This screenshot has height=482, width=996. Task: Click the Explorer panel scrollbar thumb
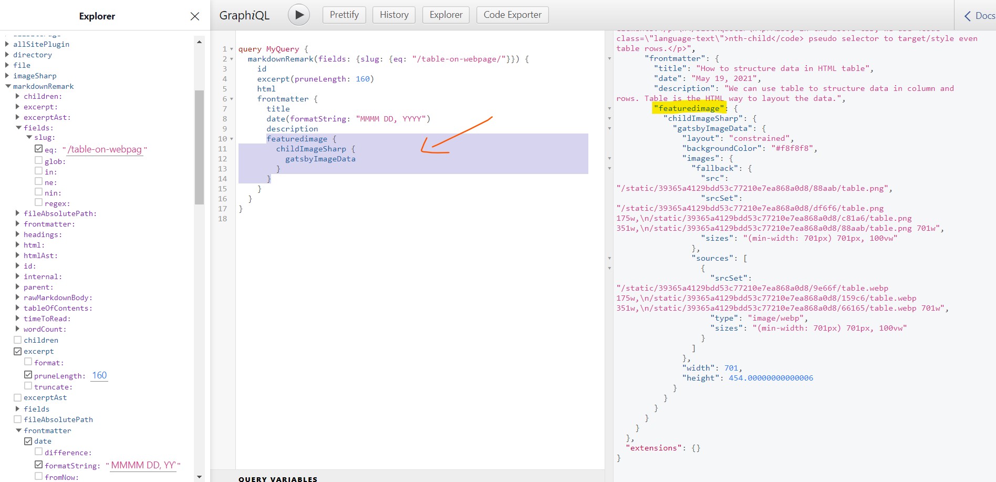click(x=199, y=147)
